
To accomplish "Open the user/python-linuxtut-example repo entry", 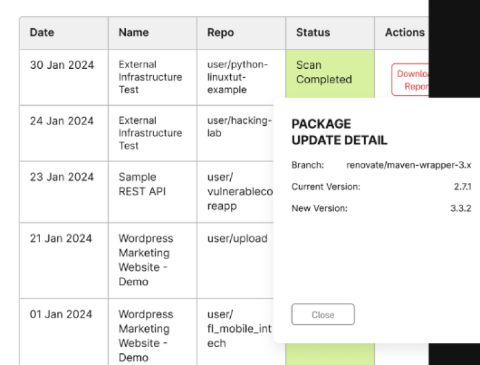I will click(237, 77).
